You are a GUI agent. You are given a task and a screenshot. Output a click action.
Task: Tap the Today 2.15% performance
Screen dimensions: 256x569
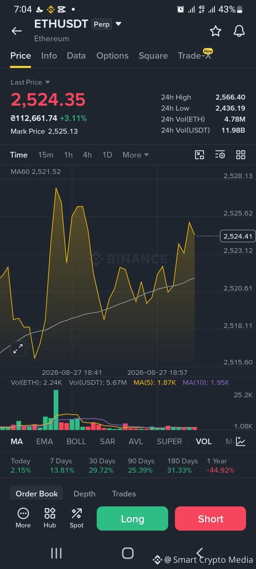[x=21, y=466]
